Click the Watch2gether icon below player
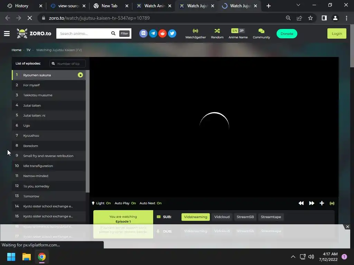354x265 pixels. click(332, 203)
